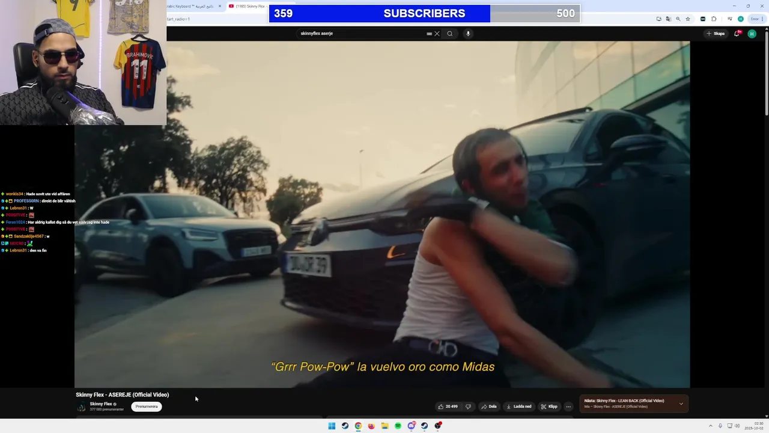Switch to the Arabic Keyboard browser tab

(191, 6)
